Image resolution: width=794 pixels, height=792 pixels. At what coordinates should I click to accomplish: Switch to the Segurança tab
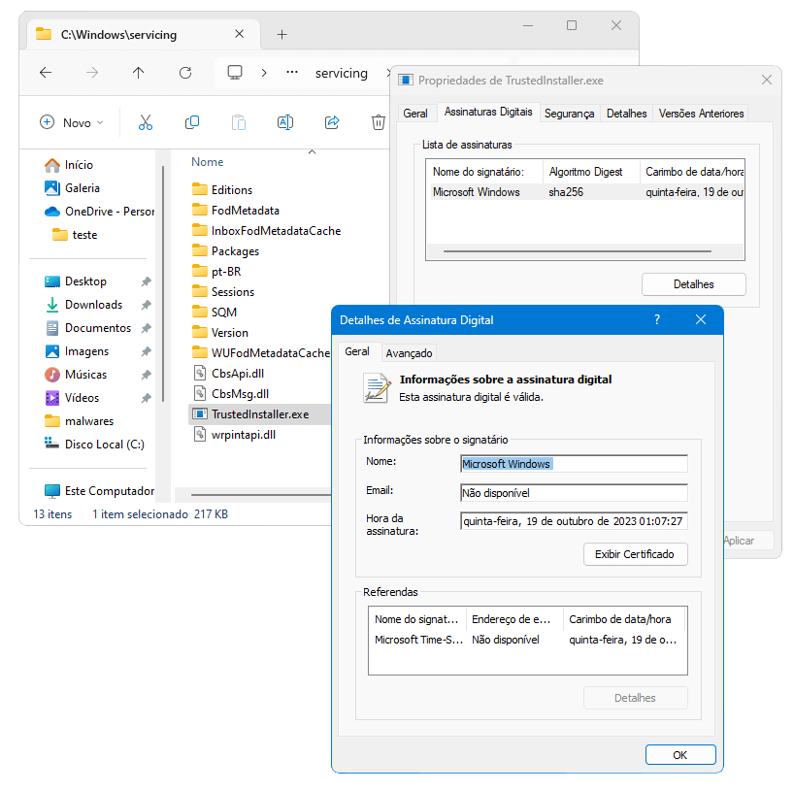tap(569, 114)
